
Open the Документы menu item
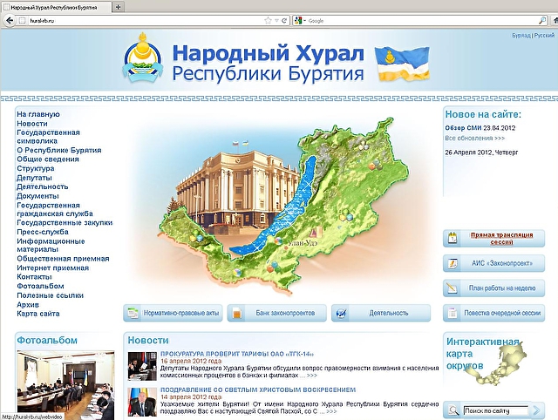pyautogui.click(x=37, y=196)
